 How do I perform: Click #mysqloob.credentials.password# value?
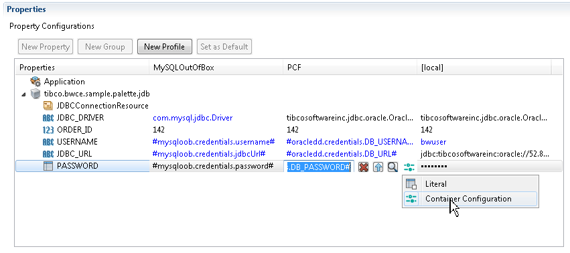tap(213, 166)
